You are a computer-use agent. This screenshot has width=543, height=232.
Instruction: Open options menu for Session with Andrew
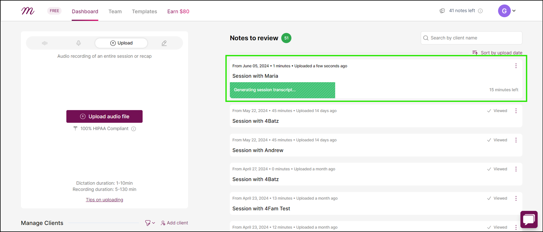pos(516,140)
